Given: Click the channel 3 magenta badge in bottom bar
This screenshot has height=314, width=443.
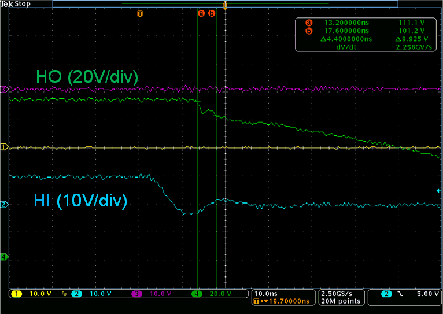Looking at the screenshot, I should 136,294.
